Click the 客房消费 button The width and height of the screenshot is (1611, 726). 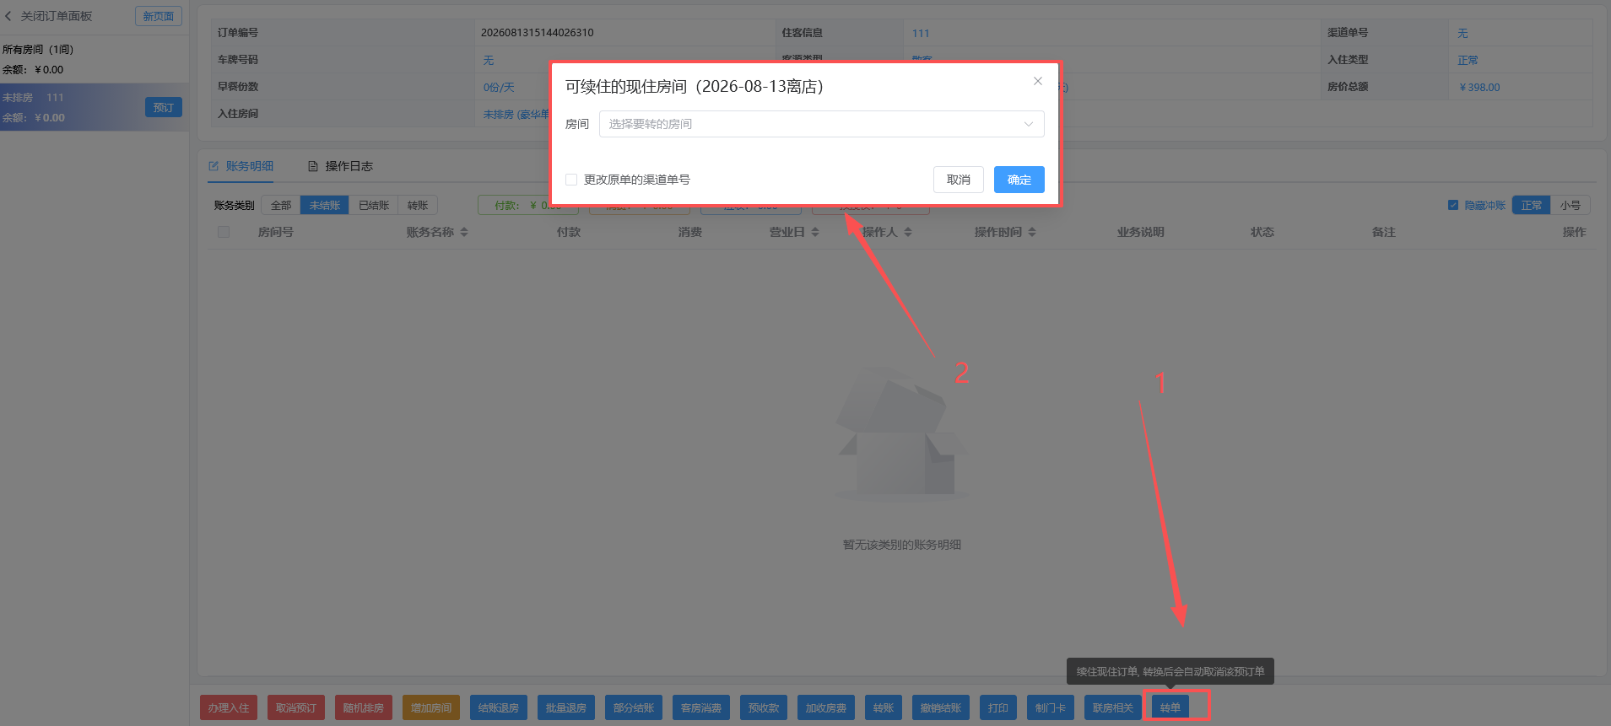tap(701, 707)
